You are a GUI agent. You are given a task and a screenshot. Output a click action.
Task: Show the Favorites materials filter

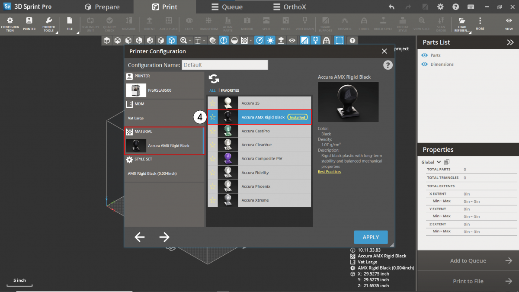(x=230, y=91)
